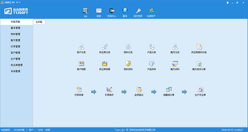This screenshot has width=248, height=132.
Task: Open 供应商档案 supplier archive icon
Action: click(105, 64)
